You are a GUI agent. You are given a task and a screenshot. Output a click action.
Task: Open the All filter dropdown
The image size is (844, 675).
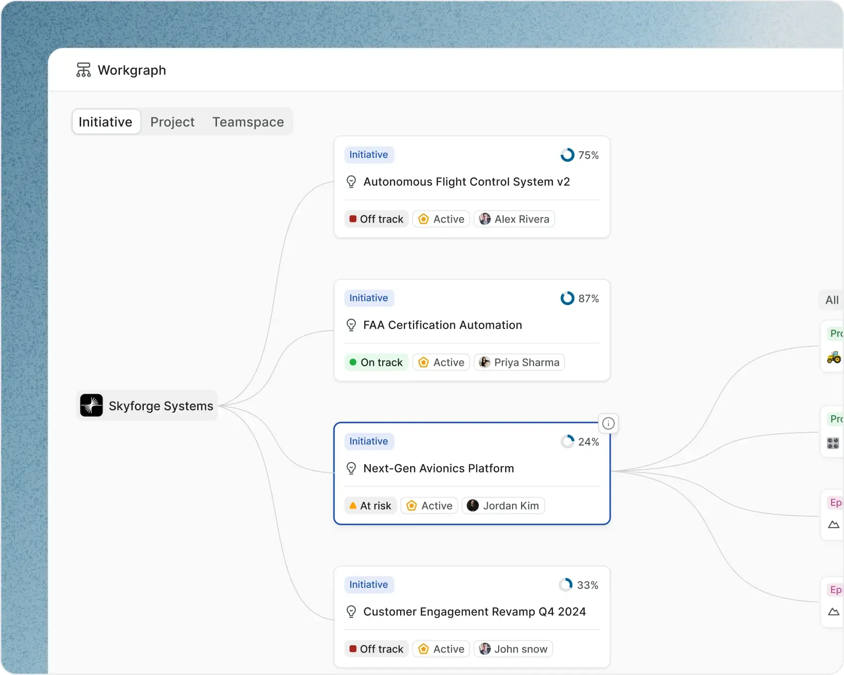point(832,300)
